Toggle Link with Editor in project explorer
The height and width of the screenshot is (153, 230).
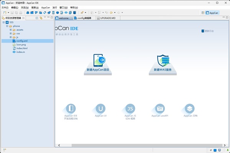pyautogui.click(x=41, y=18)
